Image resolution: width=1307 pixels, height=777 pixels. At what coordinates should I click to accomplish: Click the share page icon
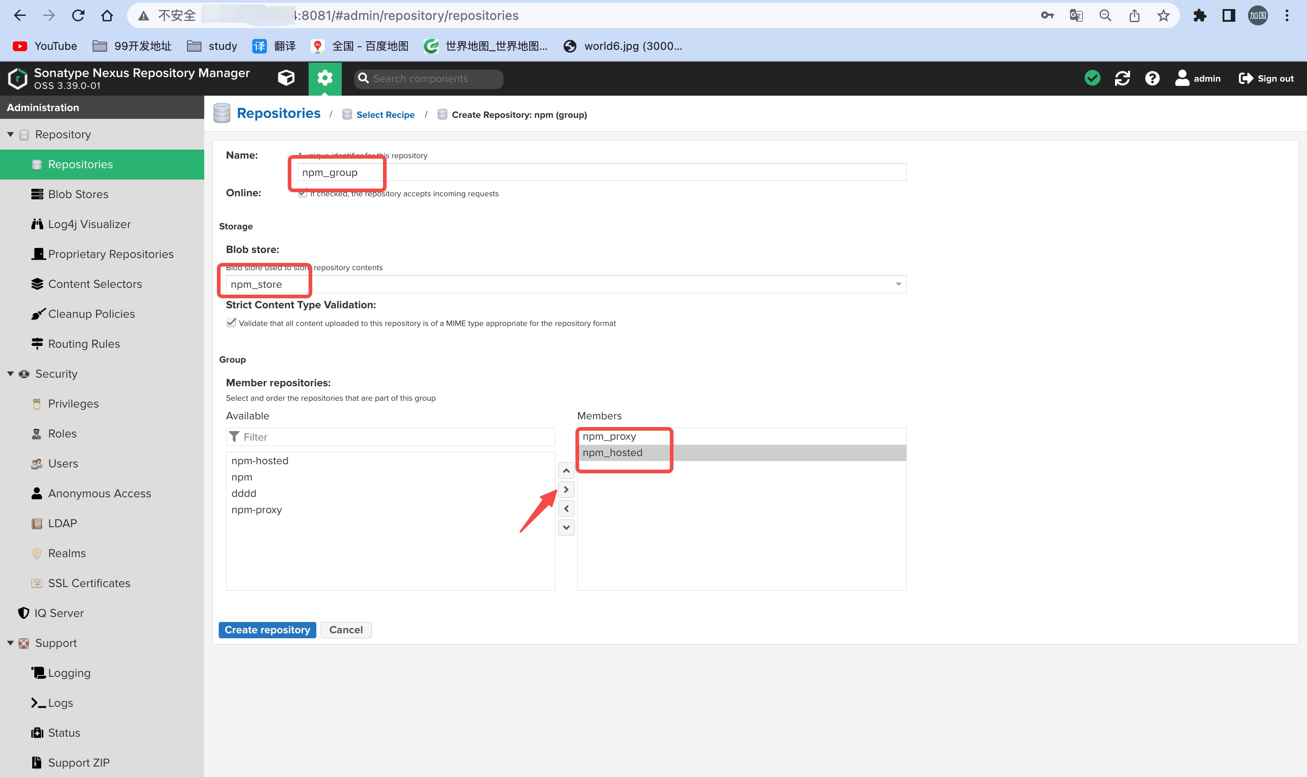(1134, 16)
